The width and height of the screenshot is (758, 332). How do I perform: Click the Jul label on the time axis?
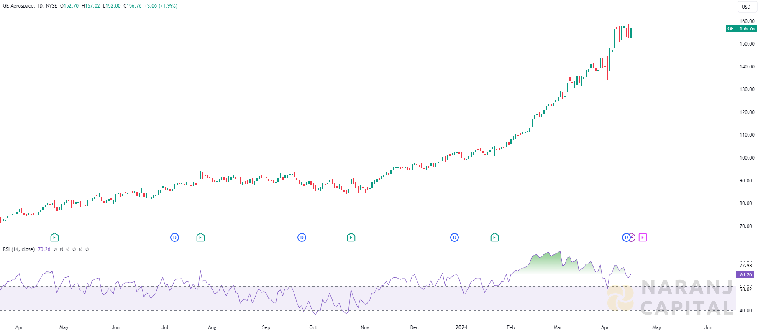click(165, 327)
